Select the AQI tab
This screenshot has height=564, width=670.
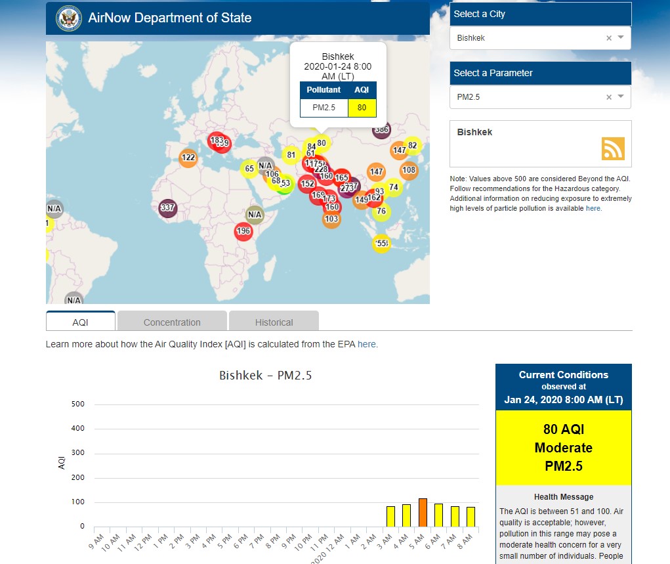pos(80,322)
